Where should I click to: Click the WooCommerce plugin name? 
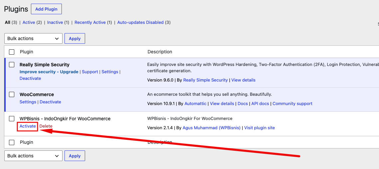point(37,94)
